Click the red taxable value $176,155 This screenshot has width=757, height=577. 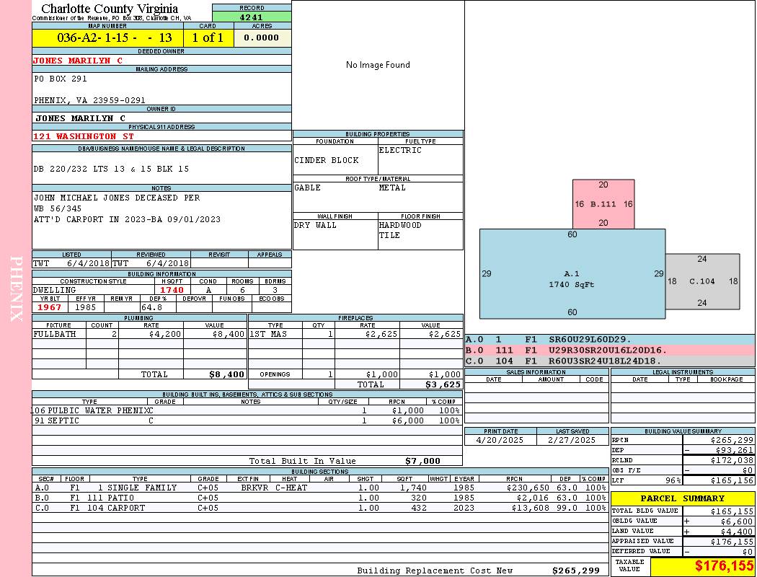(x=703, y=566)
